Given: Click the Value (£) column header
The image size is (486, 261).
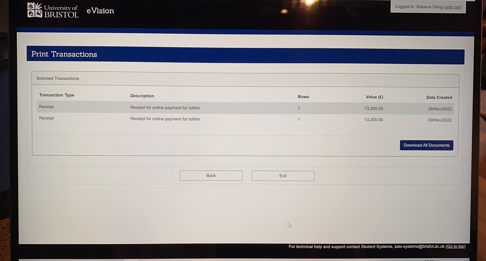Looking at the screenshot, I should [x=374, y=97].
